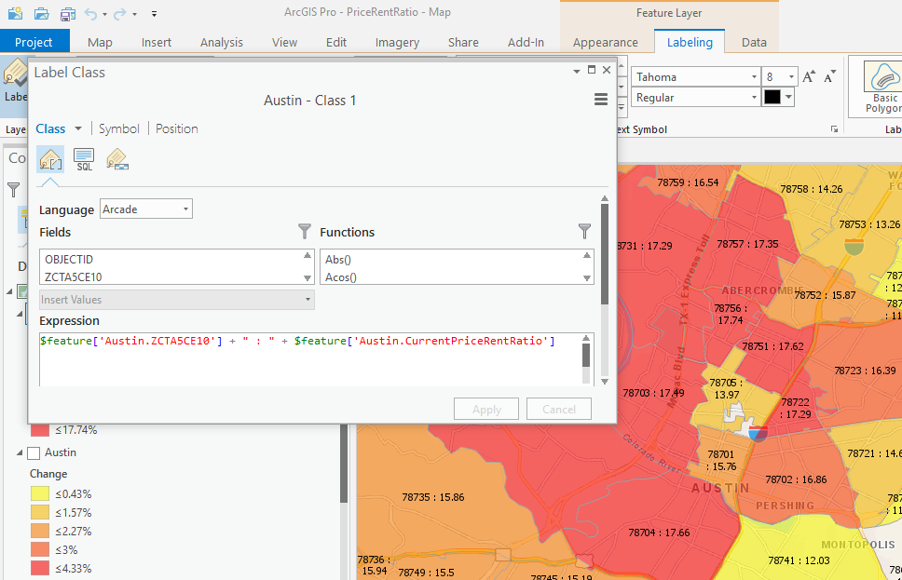This screenshot has width=902, height=580.
Task: Click the Contents pane filter icon
Action: click(13, 189)
